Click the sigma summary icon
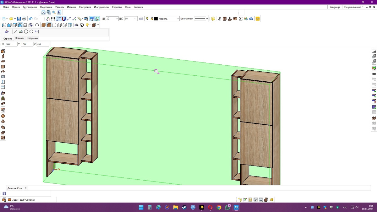The height and width of the screenshot is (212, 377). [241, 19]
